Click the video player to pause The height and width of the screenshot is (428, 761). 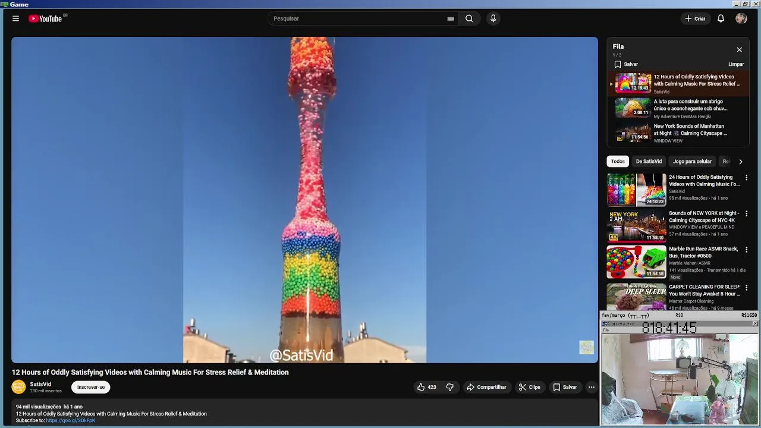coord(304,200)
